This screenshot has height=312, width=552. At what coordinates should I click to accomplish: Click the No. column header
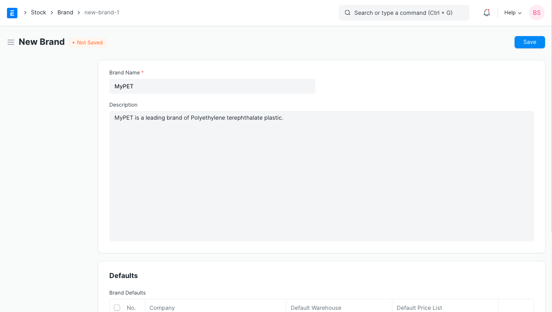point(131,308)
